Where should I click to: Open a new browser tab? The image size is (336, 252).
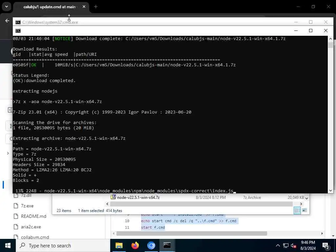point(96,7)
